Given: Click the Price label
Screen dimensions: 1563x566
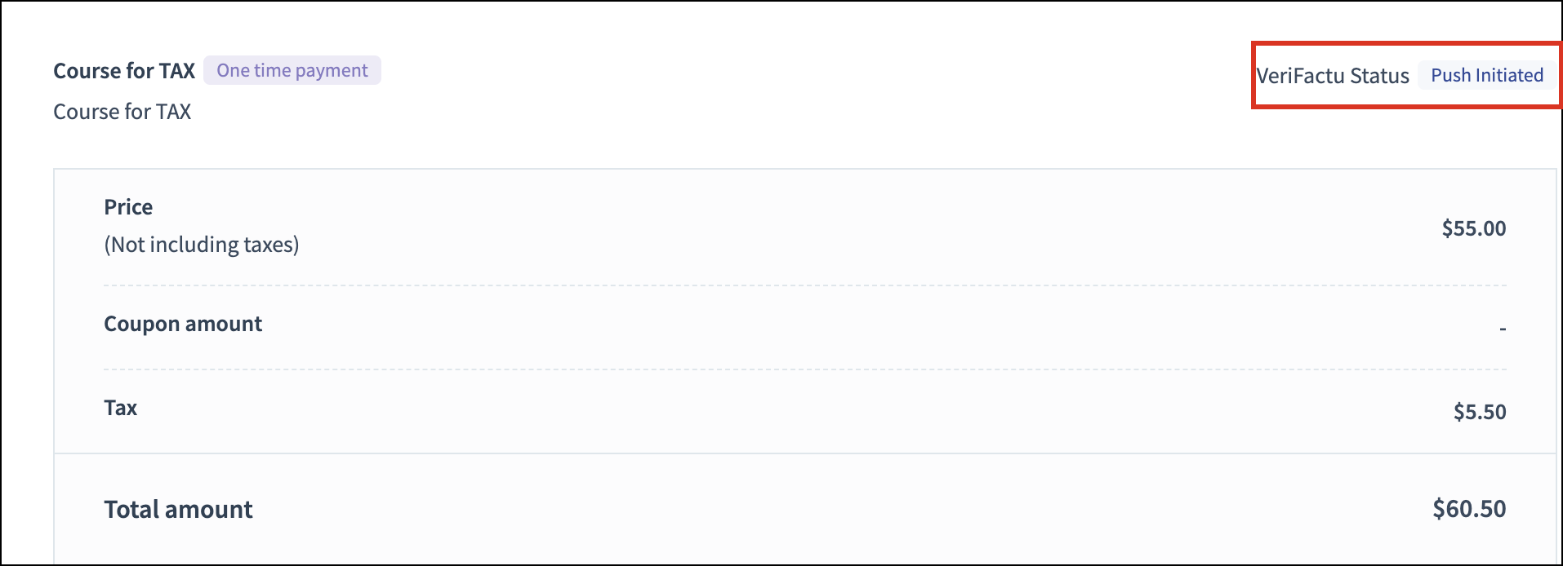Looking at the screenshot, I should (x=128, y=207).
